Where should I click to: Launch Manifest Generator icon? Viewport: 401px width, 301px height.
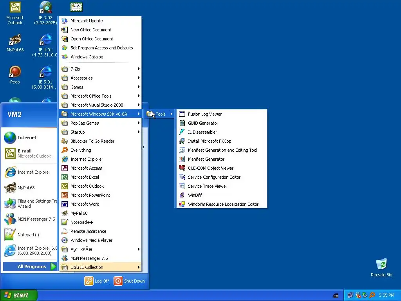pos(182,159)
